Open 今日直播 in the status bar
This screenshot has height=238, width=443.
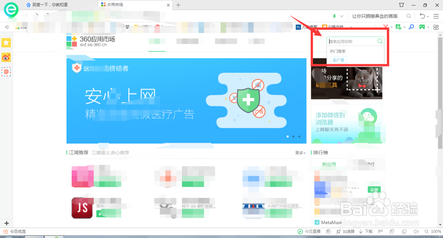click(309, 231)
